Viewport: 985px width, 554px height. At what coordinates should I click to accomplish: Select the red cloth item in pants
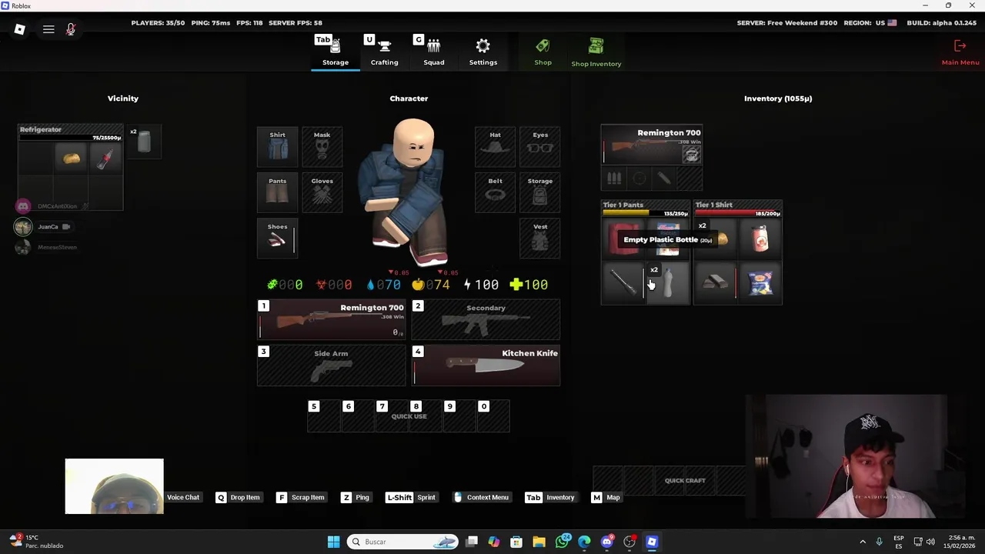(624, 239)
